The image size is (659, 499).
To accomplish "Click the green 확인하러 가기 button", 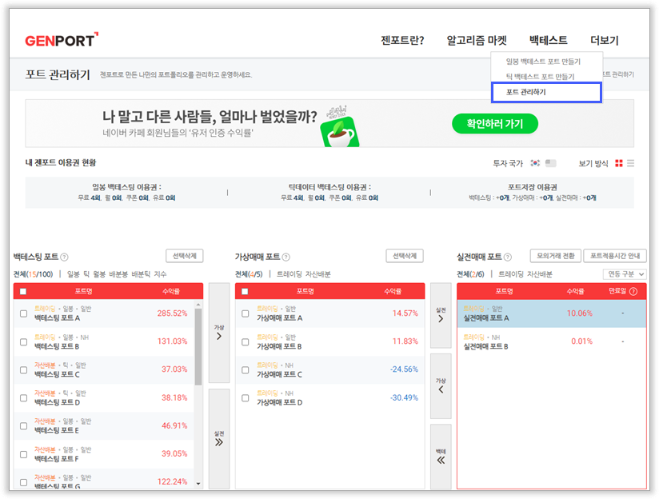I will [x=494, y=123].
